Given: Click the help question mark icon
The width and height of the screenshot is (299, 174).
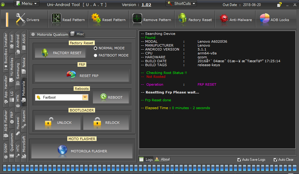Looking at the screenshot, I should tap(279, 5).
